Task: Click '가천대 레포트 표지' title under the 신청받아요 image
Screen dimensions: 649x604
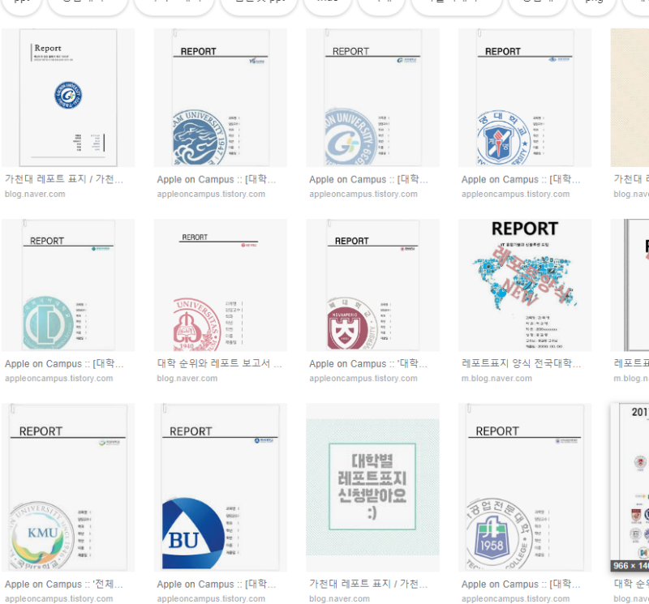Action: 368,585
